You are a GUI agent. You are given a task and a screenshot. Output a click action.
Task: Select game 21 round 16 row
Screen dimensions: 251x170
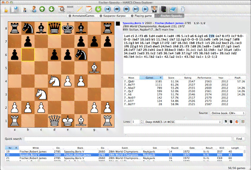point(124,158)
